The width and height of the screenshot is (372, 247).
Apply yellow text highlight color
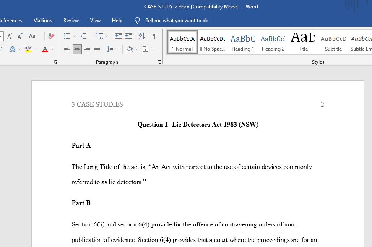click(x=29, y=49)
